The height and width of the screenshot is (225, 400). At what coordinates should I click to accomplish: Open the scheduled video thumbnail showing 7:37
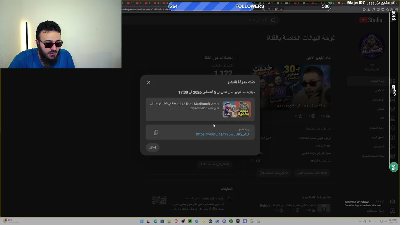[237, 109]
